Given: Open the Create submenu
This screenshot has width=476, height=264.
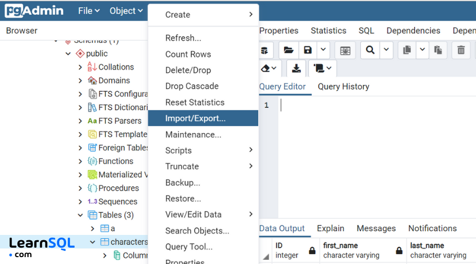Looking at the screenshot, I should 203,15.
